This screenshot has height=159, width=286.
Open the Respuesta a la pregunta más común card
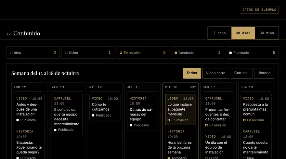coord(256,109)
